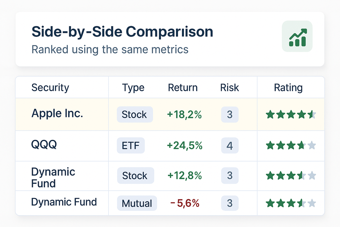Click the Stock badge for Apple Inc.

tap(135, 115)
